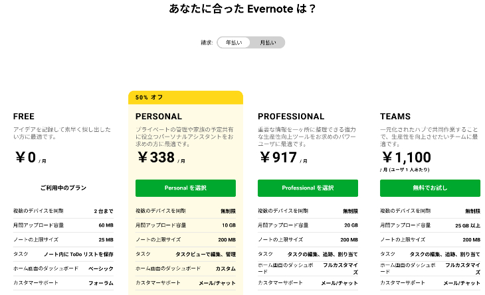Click the カスタム dashboard value
The width and height of the screenshot is (485, 295).
[x=225, y=268]
